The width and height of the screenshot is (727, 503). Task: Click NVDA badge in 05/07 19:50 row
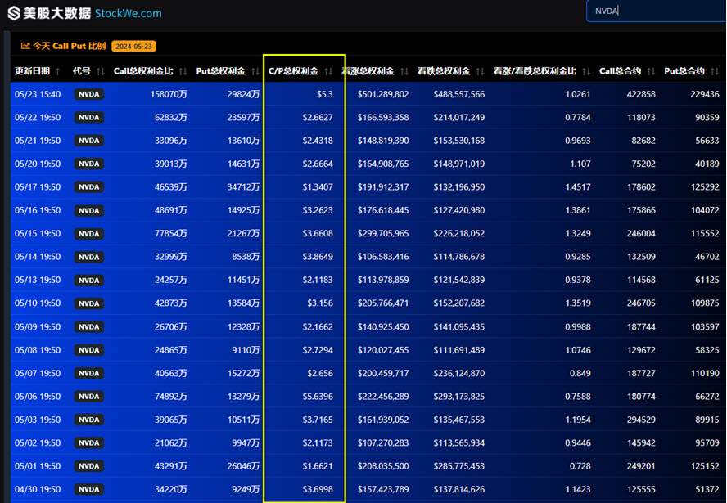tap(89, 373)
